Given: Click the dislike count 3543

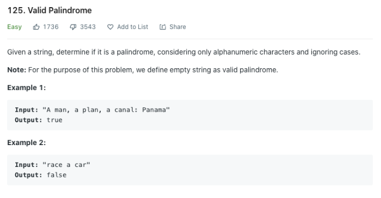Looking at the screenshot, I should (x=88, y=27).
